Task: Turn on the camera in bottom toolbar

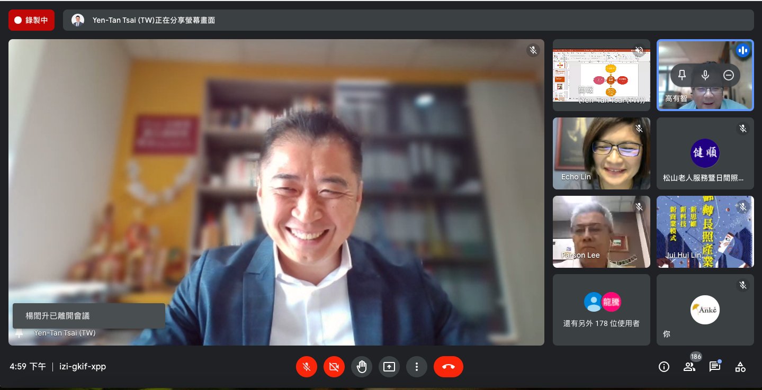Action: coord(334,367)
